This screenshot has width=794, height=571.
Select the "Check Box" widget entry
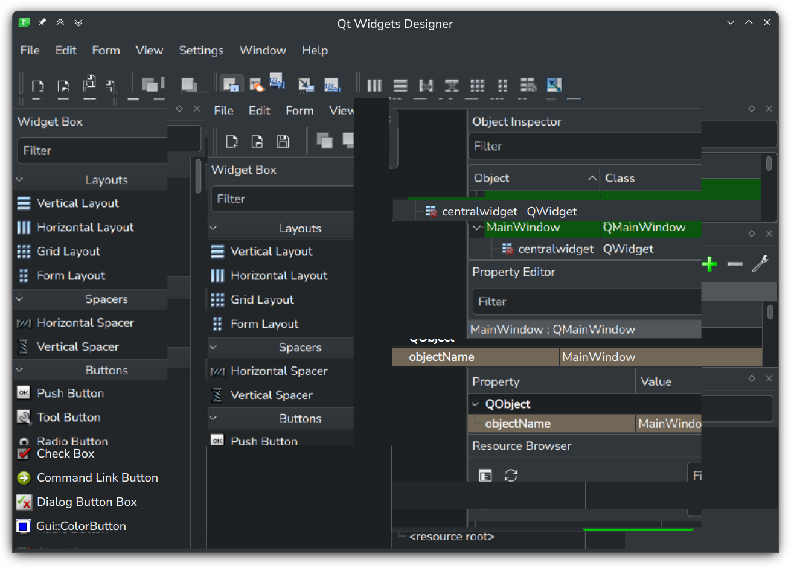pyautogui.click(x=65, y=453)
